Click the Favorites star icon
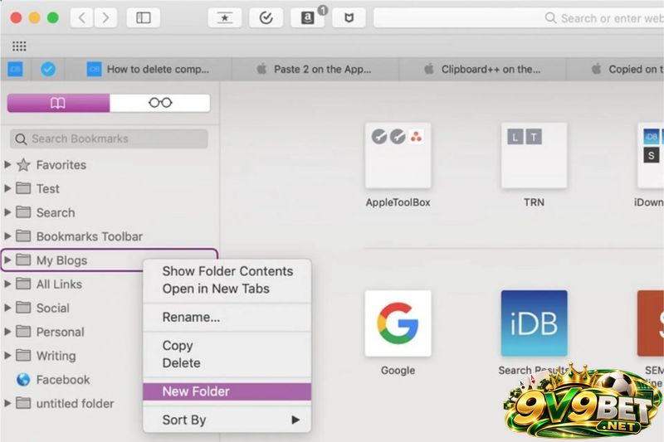 pyautogui.click(x=23, y=164)
